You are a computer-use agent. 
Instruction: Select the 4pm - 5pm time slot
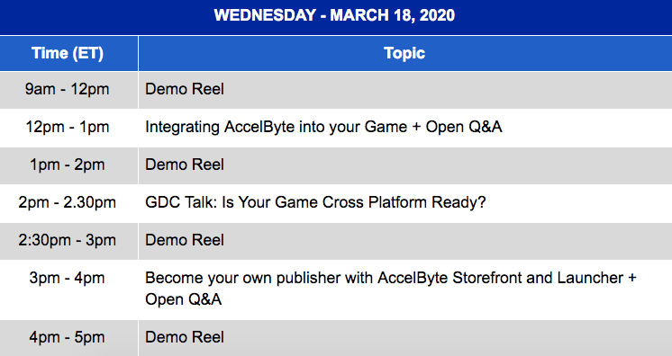pos(68,338)
